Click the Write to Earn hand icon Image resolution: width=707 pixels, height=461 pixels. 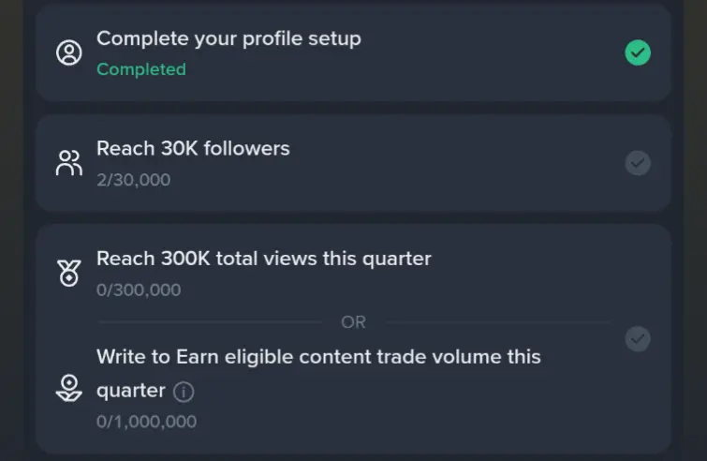(69, 389)
